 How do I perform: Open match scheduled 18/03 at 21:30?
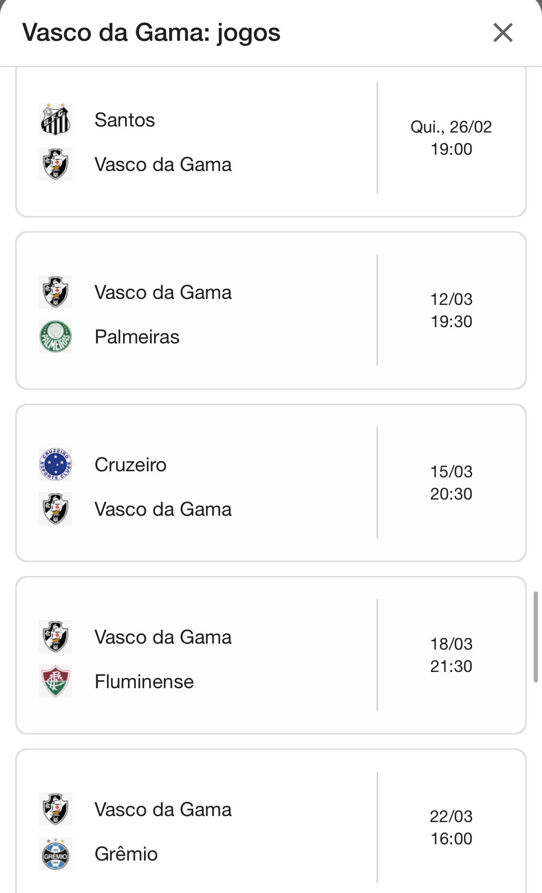click(x=451, y=655)
